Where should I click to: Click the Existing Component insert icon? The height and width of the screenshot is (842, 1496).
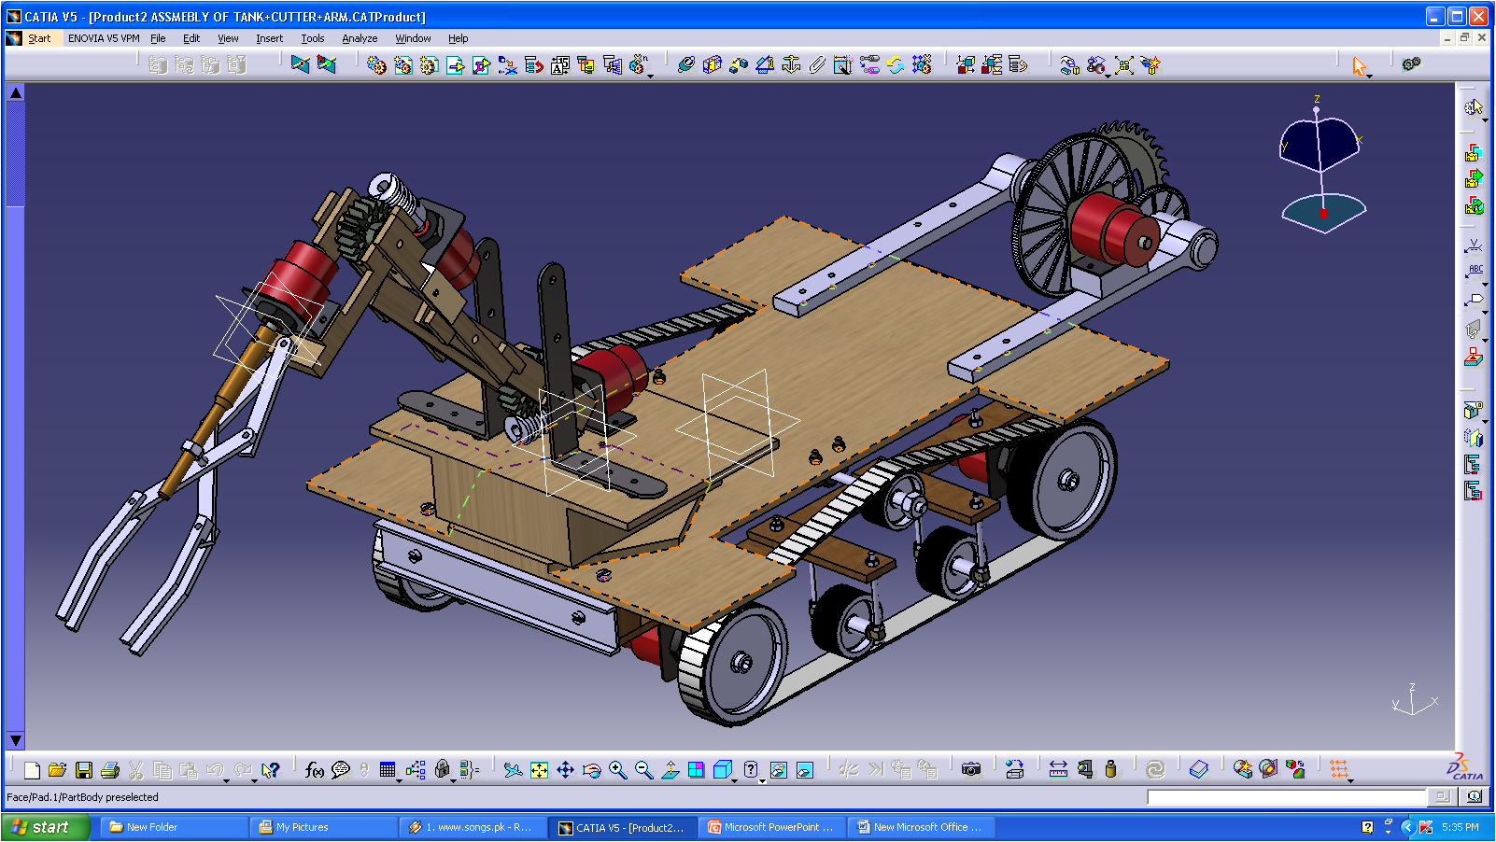[x=455, y=64]
